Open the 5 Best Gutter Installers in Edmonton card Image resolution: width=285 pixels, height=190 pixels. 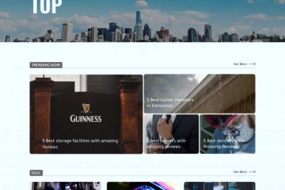(x=199, y=94)
